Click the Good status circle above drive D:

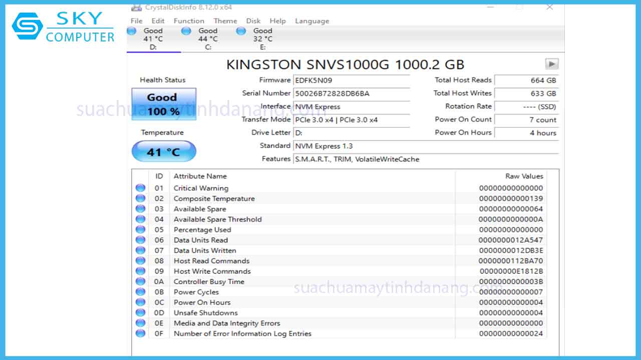pyautogui.click(x=132, y=30)
